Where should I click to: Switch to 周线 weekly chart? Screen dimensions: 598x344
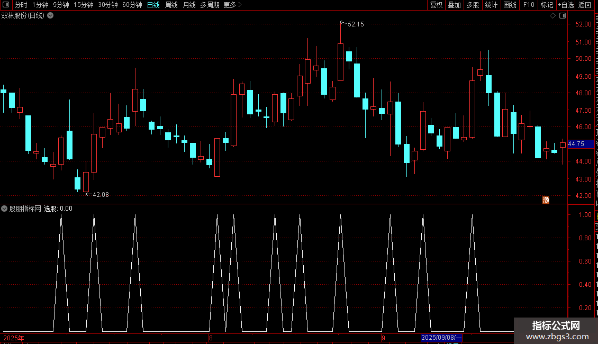pos(171,5)
